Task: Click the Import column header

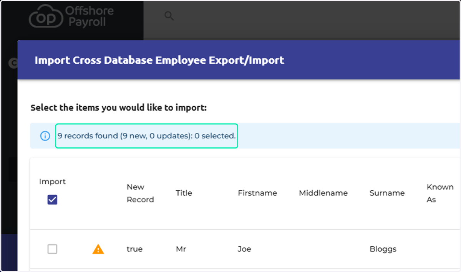Action: 53,181
